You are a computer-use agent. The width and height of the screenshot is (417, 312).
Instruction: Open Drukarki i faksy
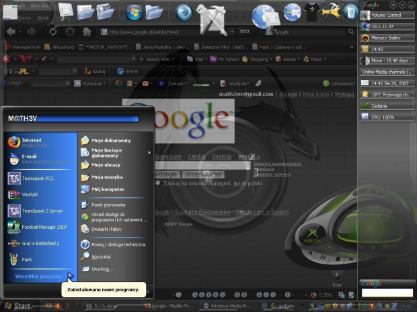click(116, 229)
